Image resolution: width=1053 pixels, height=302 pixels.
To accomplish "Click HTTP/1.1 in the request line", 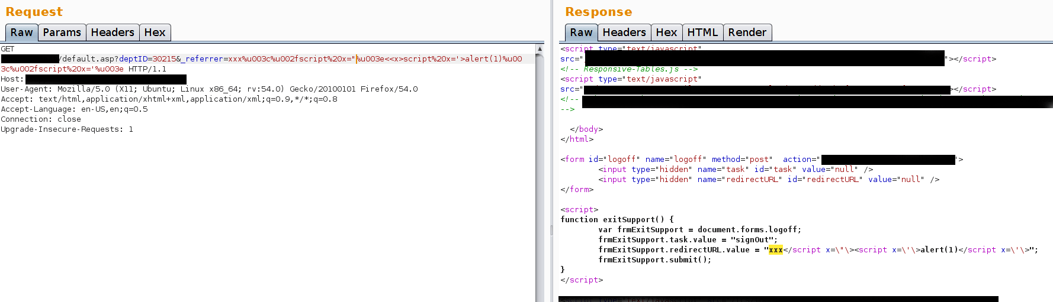I will 147,69.
